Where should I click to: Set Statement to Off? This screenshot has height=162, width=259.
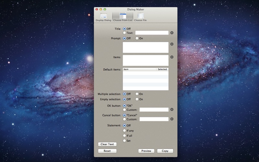(124, 125)
